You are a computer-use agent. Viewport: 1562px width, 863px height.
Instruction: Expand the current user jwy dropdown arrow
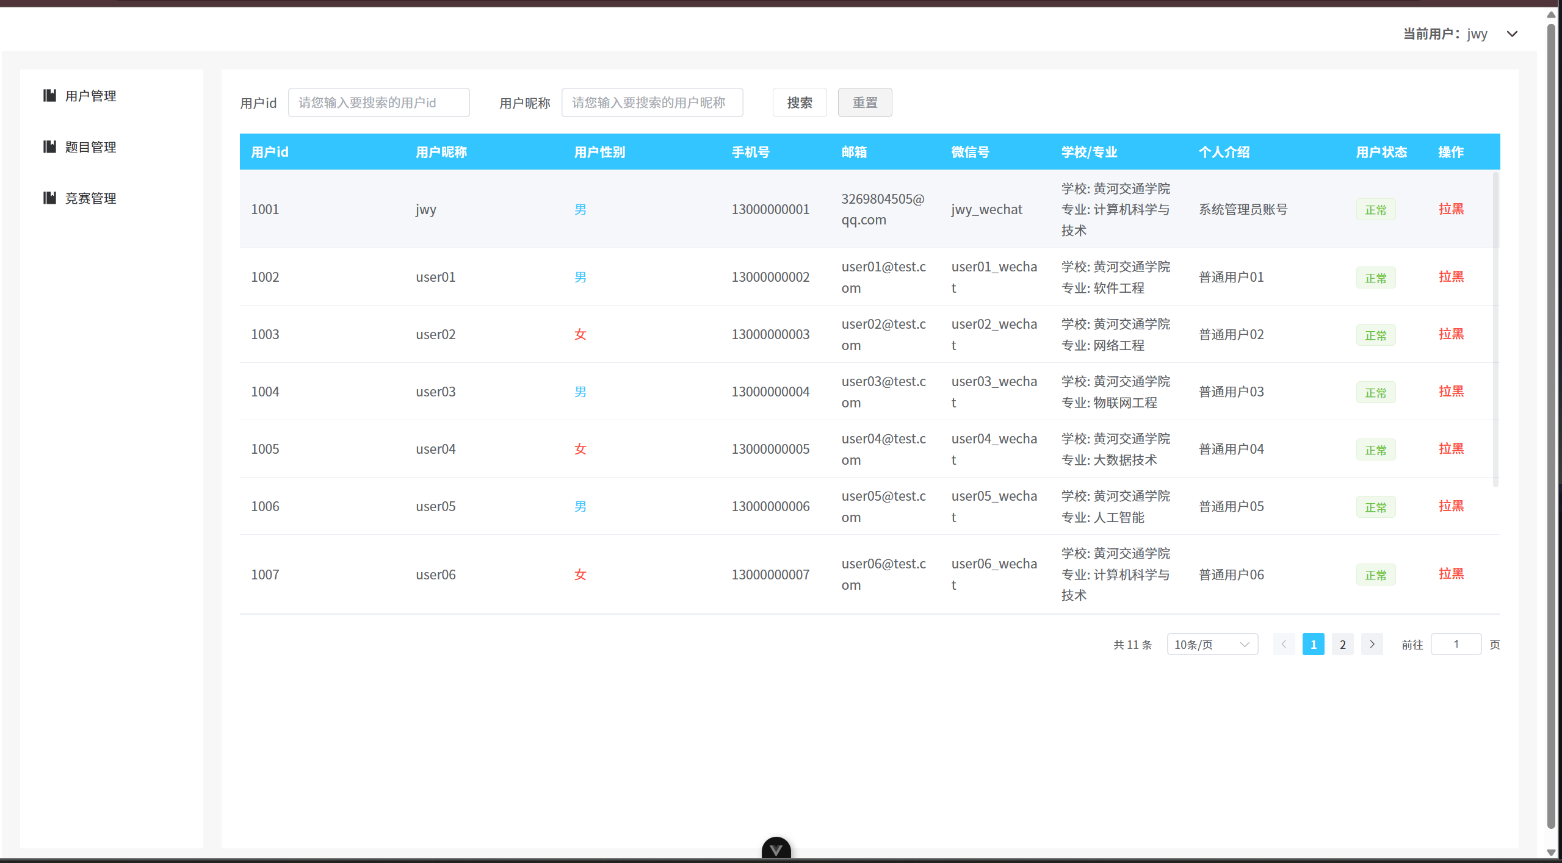point(1512,34)
